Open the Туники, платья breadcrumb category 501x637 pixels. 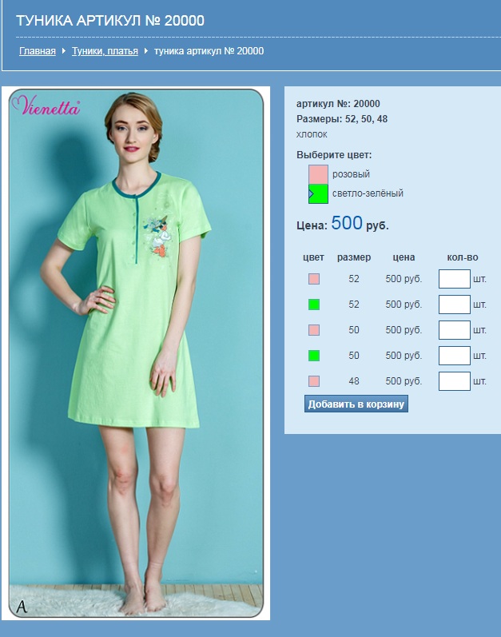coord(105,51)
